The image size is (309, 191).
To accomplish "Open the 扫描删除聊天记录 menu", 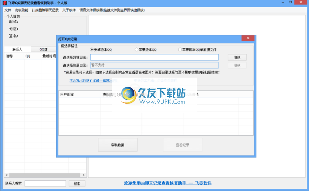I will pos(45,10).
